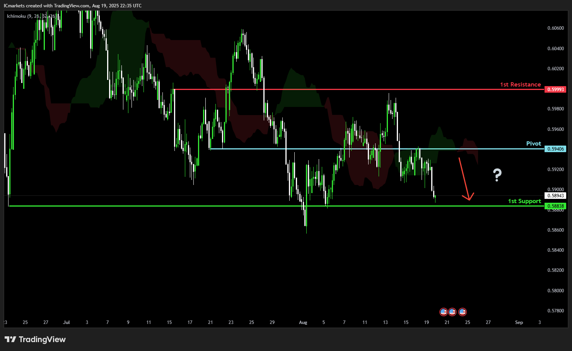Click the 0.59200 price axis value
Image resolution: width=572 pixels, height=351 pixels.
click(555, 170)
